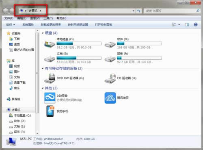Click sidebar scrollbar up arrow
203x150 pixels.
37,31
